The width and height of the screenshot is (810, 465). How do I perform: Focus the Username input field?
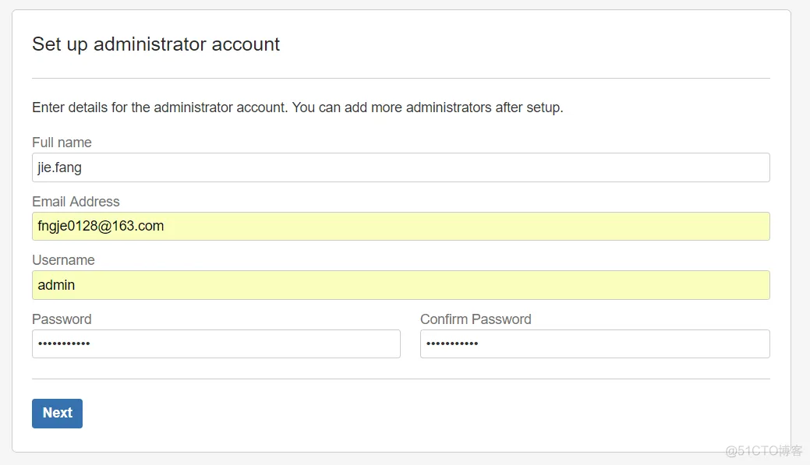click(x=401, y=285)
